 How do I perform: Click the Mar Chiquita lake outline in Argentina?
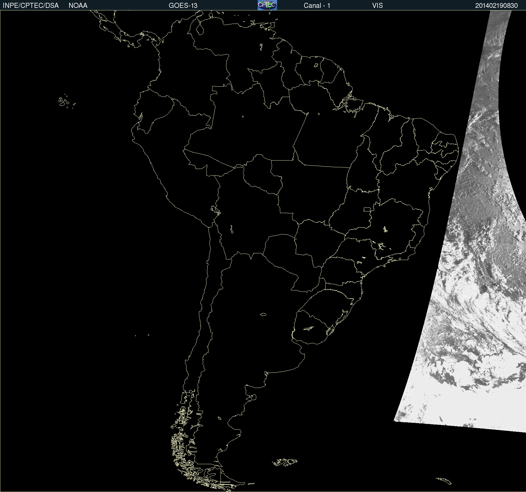click(263, 314)
